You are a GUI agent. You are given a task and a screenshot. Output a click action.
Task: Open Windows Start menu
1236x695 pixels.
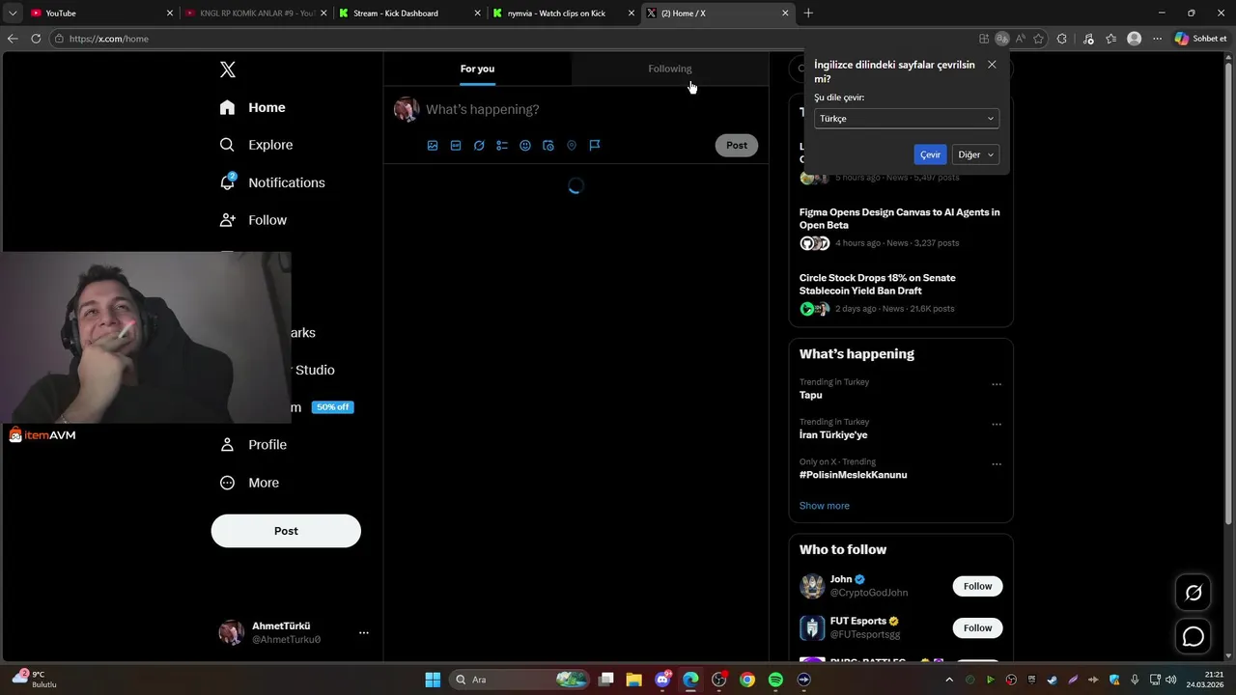tap(433, 680)
